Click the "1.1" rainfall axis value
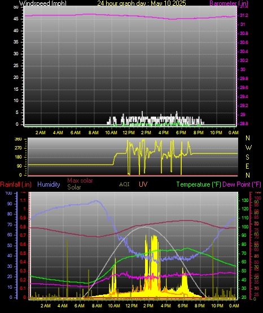The image size is (263, 313). pyautogui.click(x=23, y=200)
